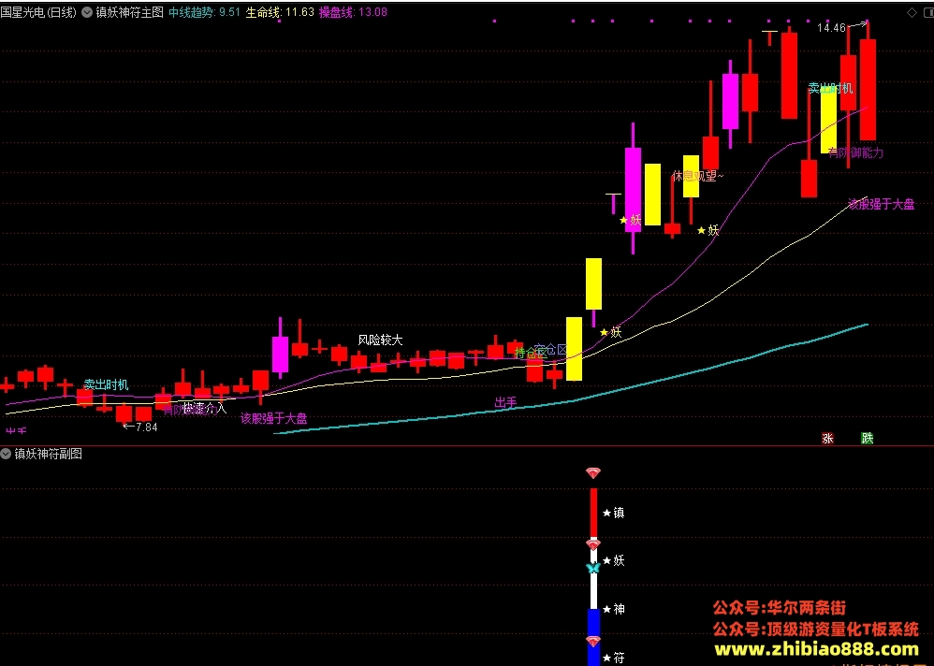The width and height of the screenshot is (934, 666).
Task: Click the stock title 国星光电(日线)
Action: pyautogui.click(x=38, y=12)
